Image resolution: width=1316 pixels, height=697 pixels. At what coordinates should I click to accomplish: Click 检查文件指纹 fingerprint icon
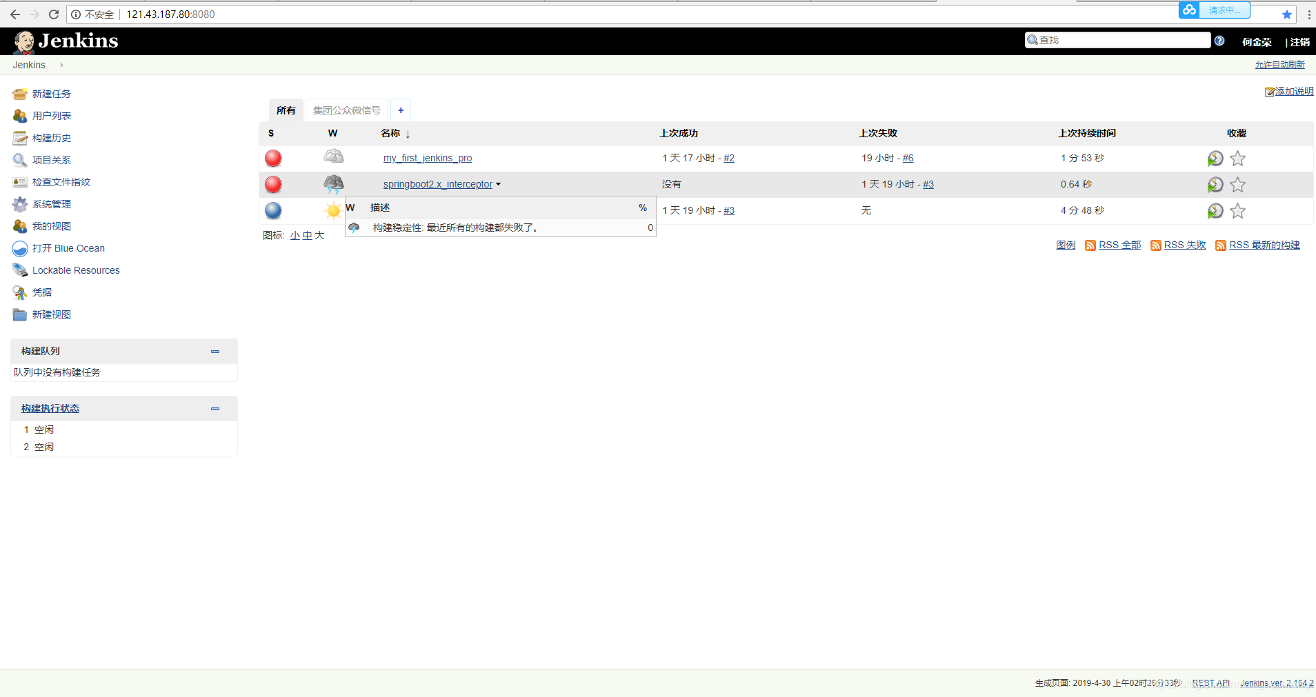coord(20,182)
